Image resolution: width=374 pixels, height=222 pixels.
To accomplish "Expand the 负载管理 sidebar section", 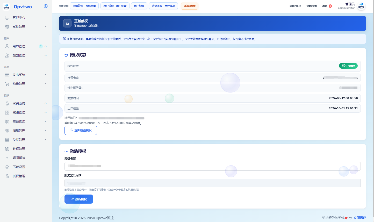I will click(46, 140).
